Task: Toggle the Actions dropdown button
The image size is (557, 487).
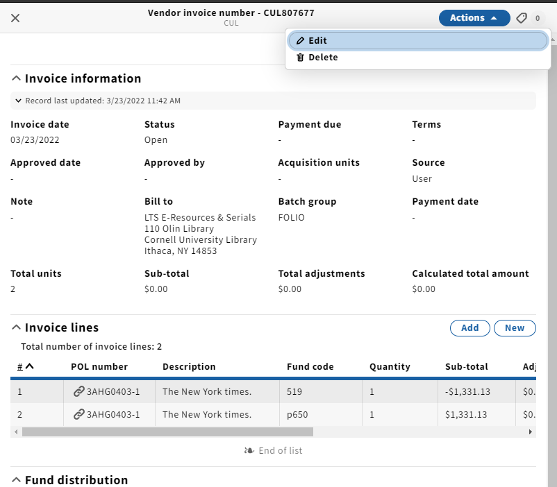Action: click(x=474, y=18)
